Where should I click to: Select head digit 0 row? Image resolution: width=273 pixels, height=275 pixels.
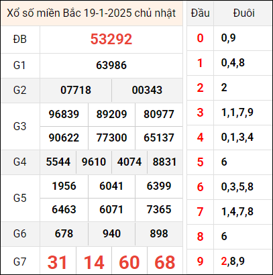pos(229,38)
